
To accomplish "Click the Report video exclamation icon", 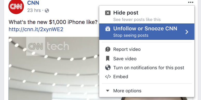I will point(108,49).
